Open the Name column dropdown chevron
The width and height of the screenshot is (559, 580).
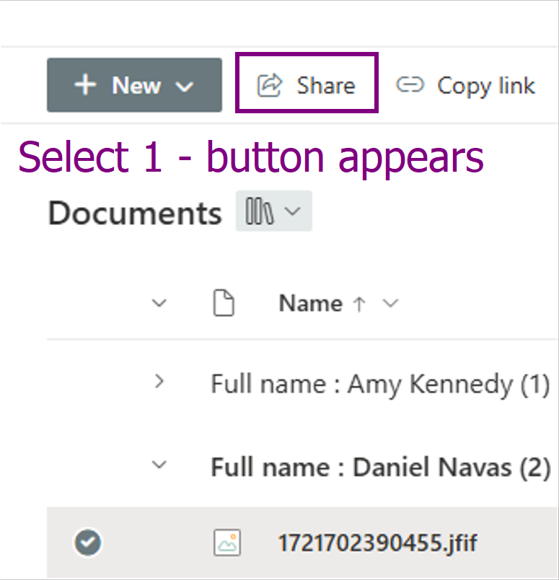coord(390,303)
